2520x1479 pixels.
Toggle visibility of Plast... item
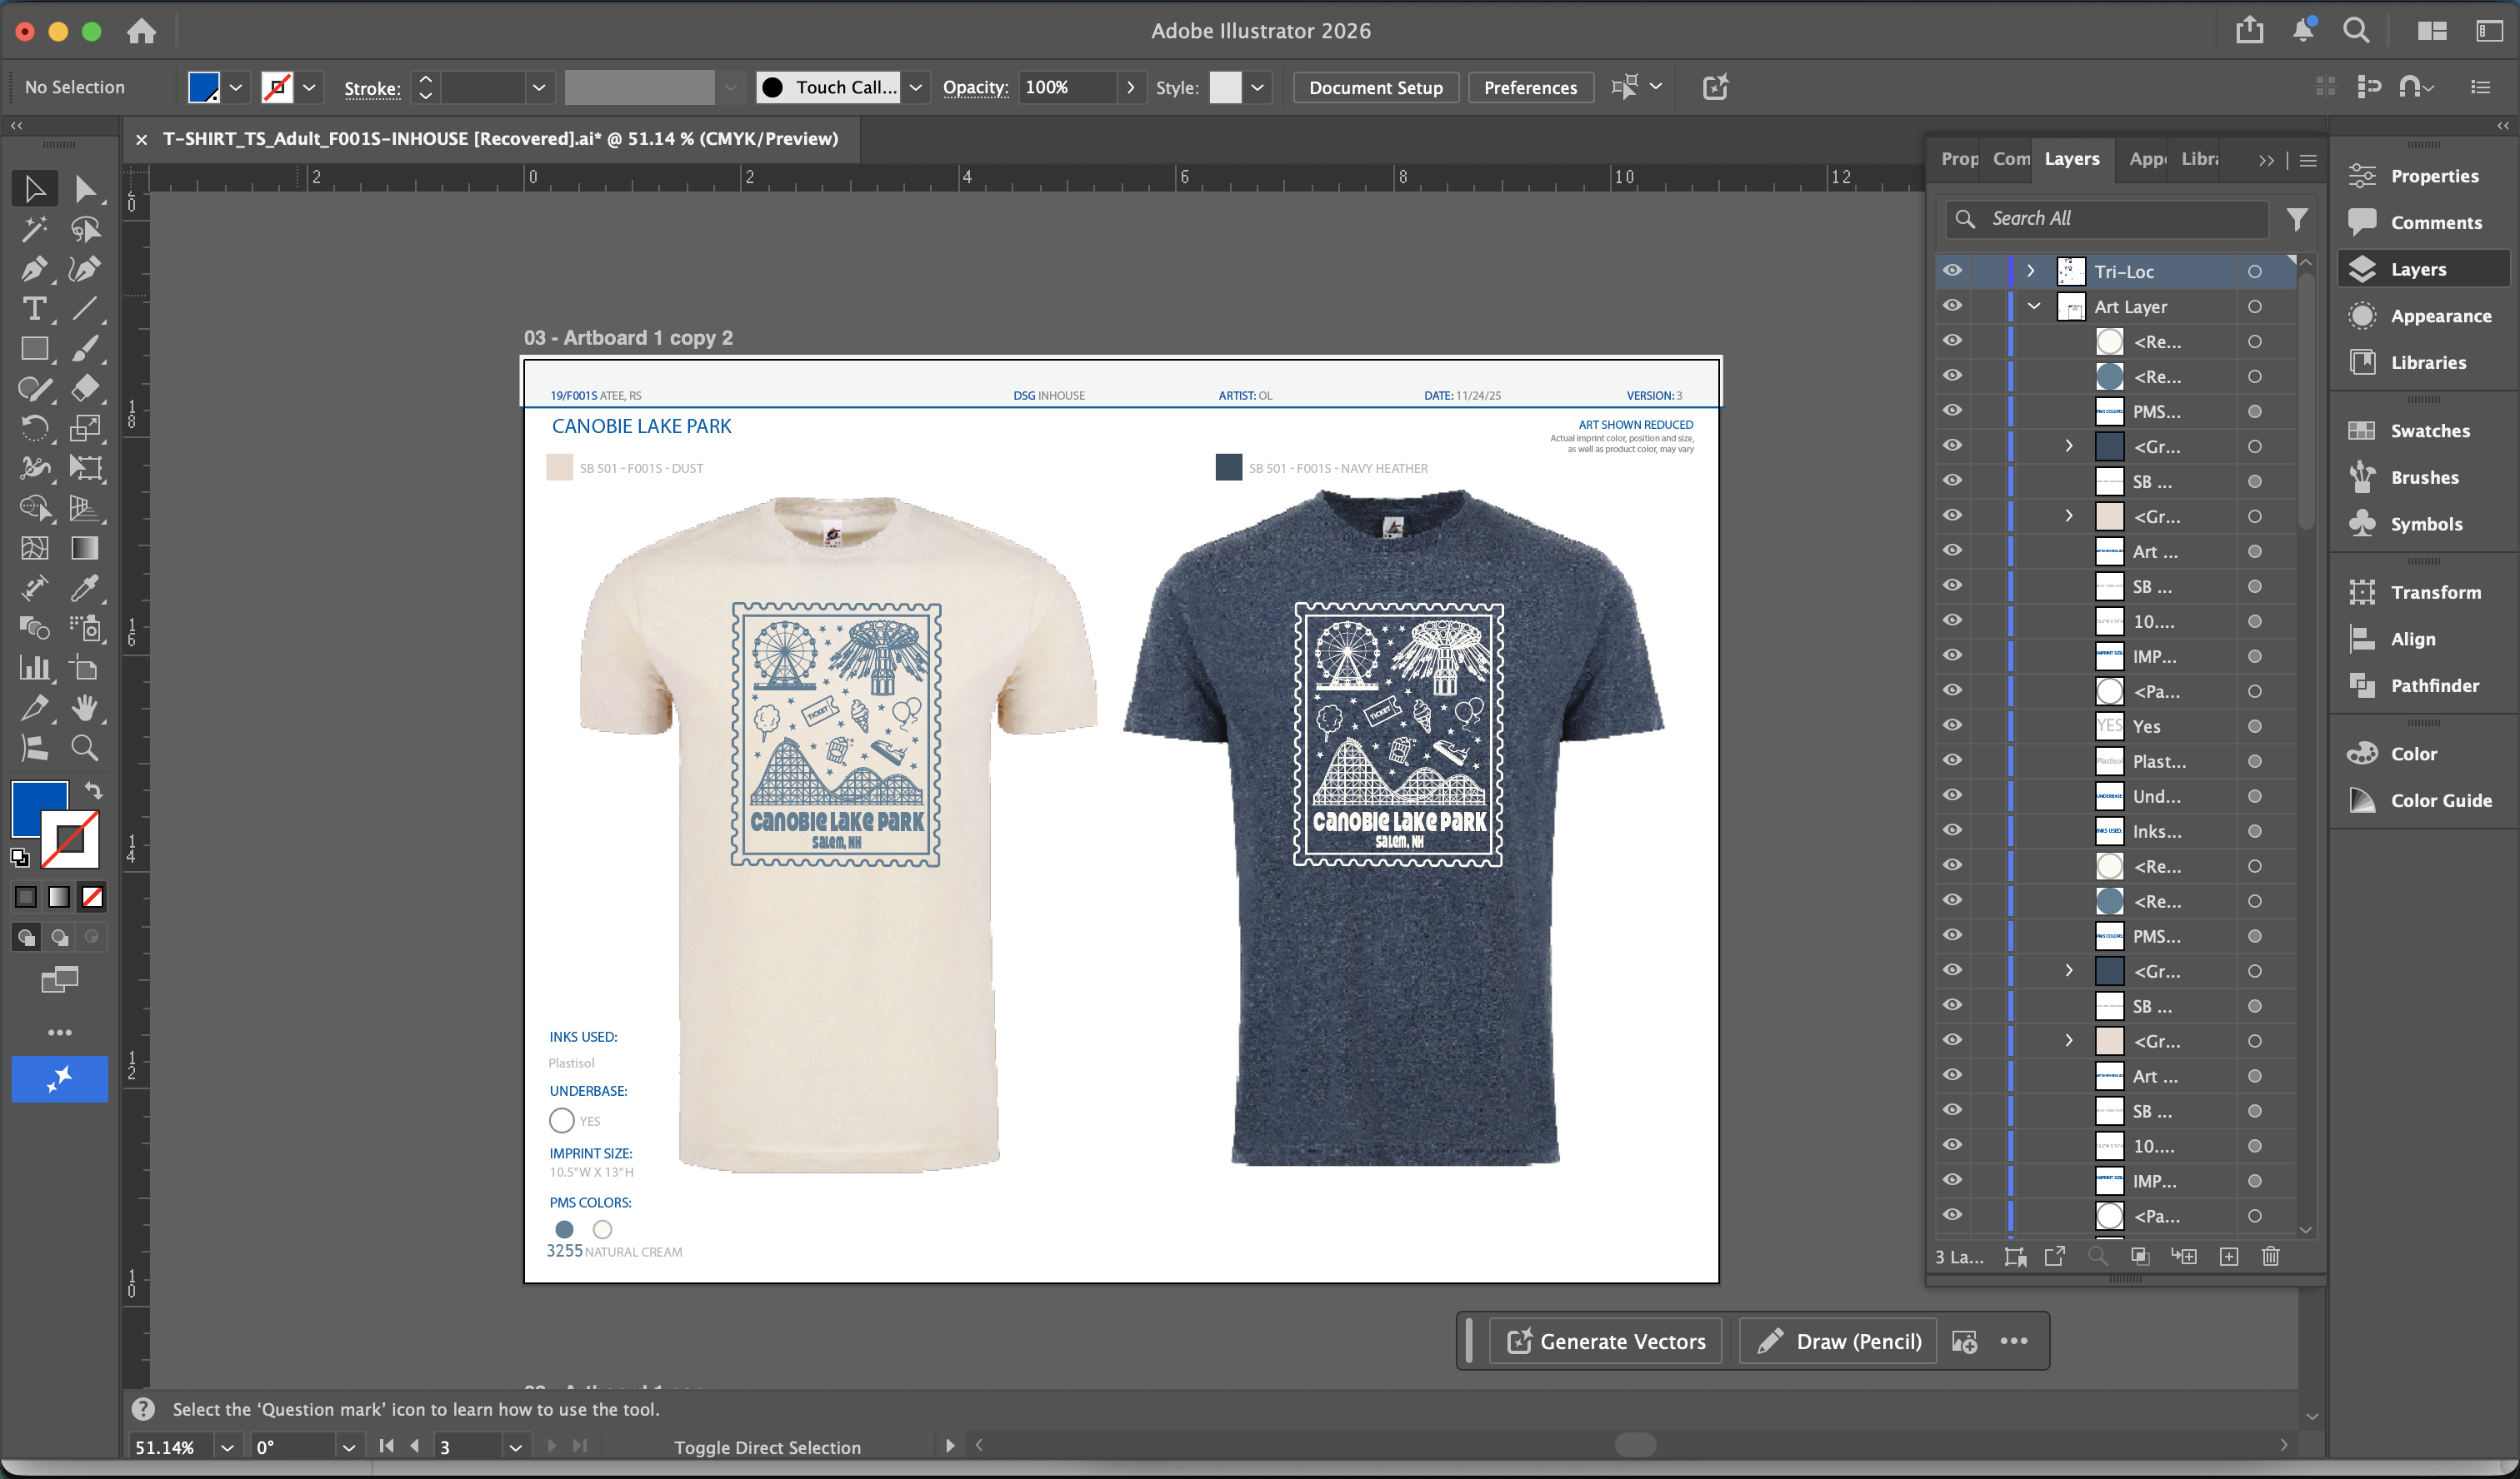[1952, 760]
